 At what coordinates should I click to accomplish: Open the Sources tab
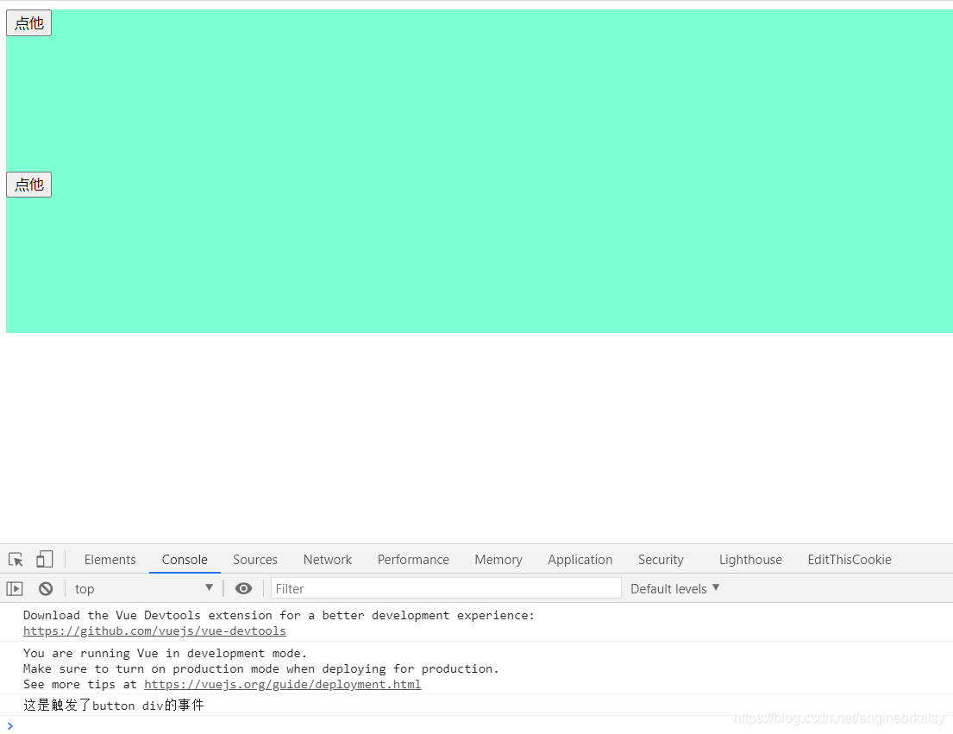point(255,560)
